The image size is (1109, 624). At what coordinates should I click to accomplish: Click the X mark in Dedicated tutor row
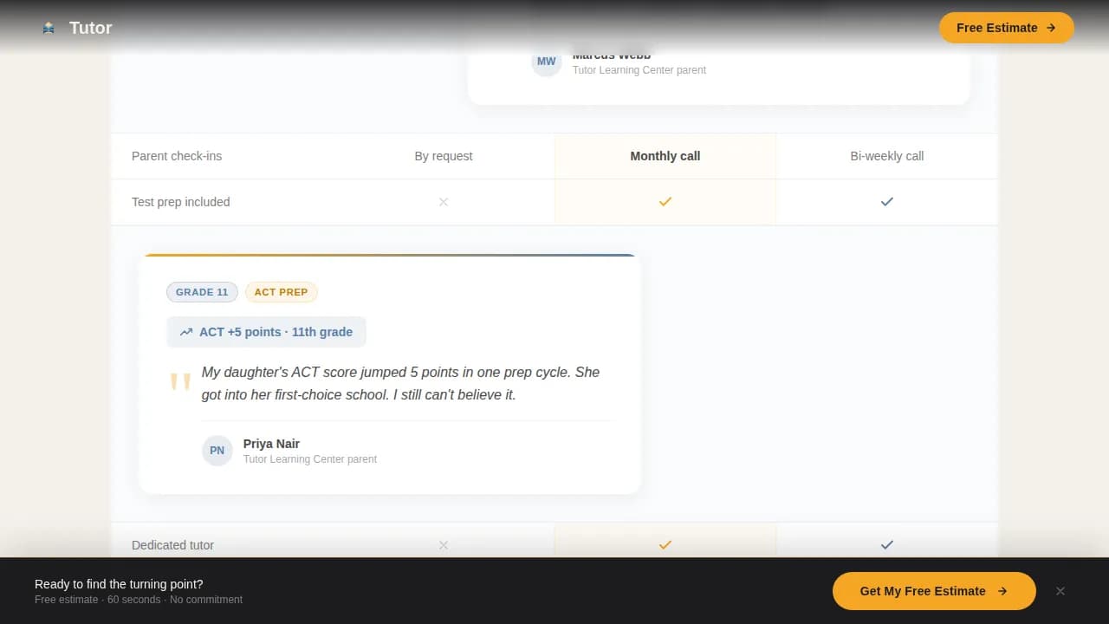444,545
